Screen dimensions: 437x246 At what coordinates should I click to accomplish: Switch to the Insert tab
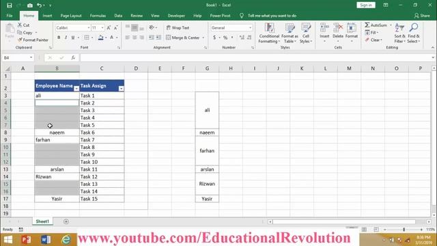pos(47,16)
